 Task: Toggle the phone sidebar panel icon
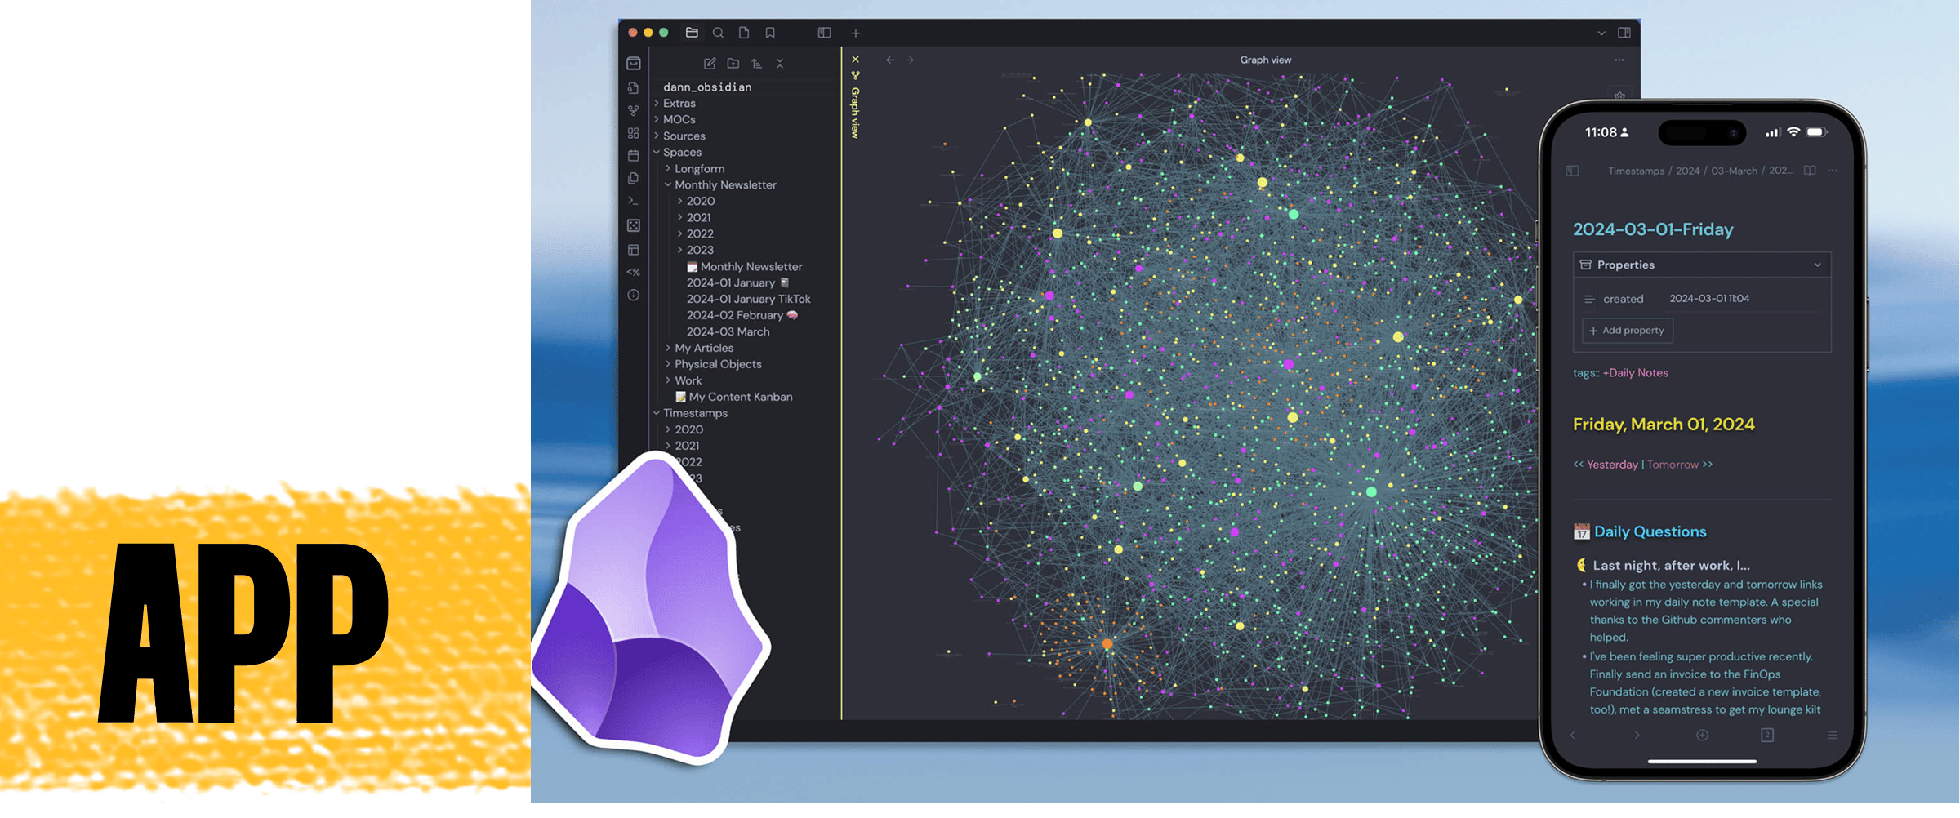(x=1572, y=171)
